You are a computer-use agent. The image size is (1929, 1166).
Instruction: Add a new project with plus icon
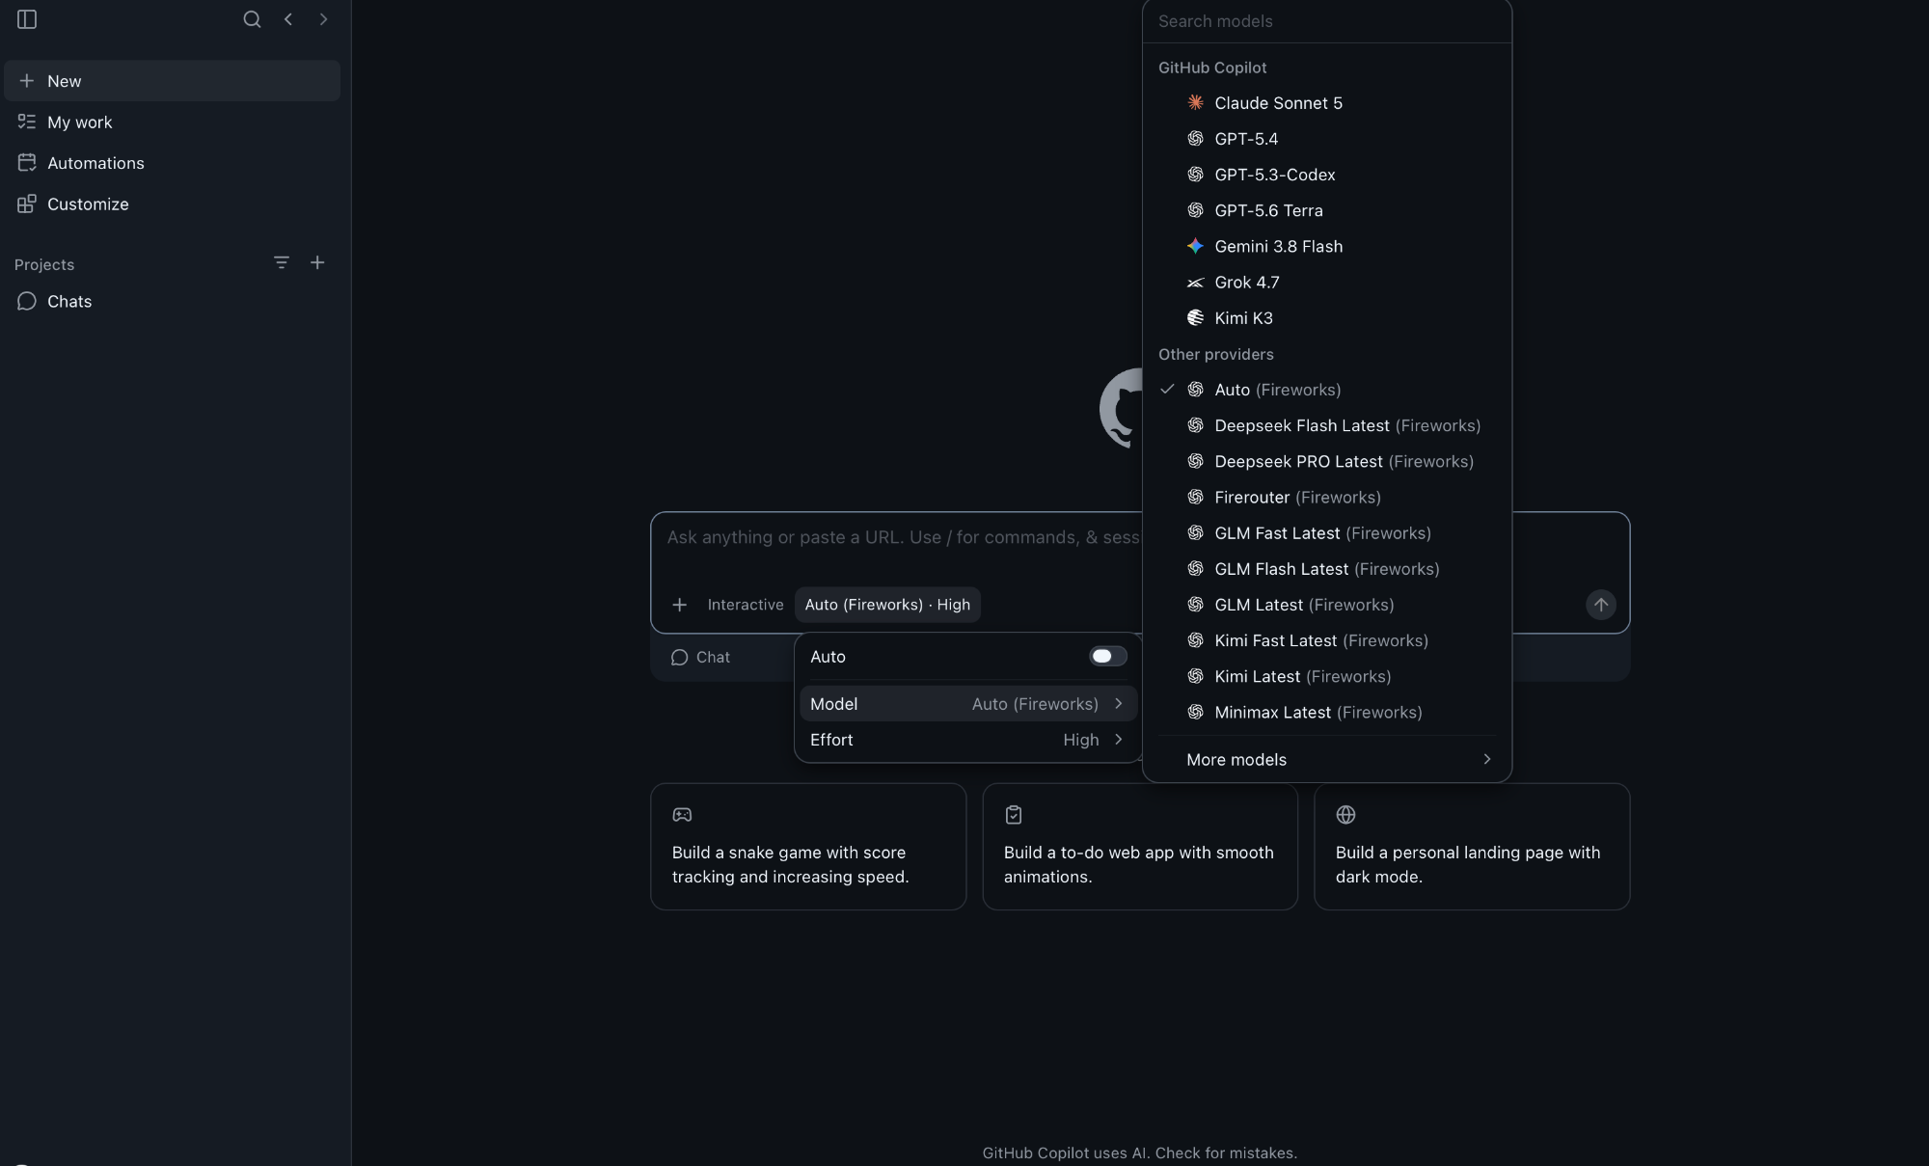(x=317, y=262)
